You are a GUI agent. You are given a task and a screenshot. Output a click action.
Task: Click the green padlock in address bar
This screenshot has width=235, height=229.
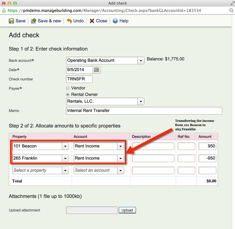[x=4, y=10]
